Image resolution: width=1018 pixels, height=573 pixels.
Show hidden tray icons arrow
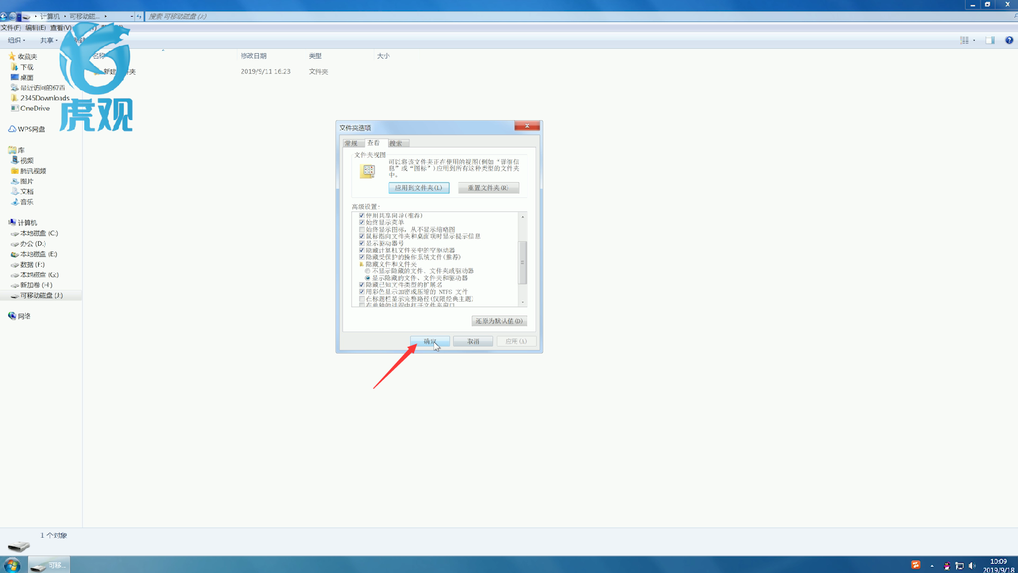click(x=932, y=565)
